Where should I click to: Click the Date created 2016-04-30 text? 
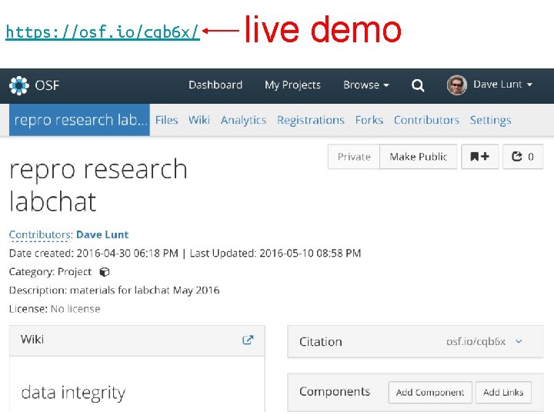click(94, 253)
